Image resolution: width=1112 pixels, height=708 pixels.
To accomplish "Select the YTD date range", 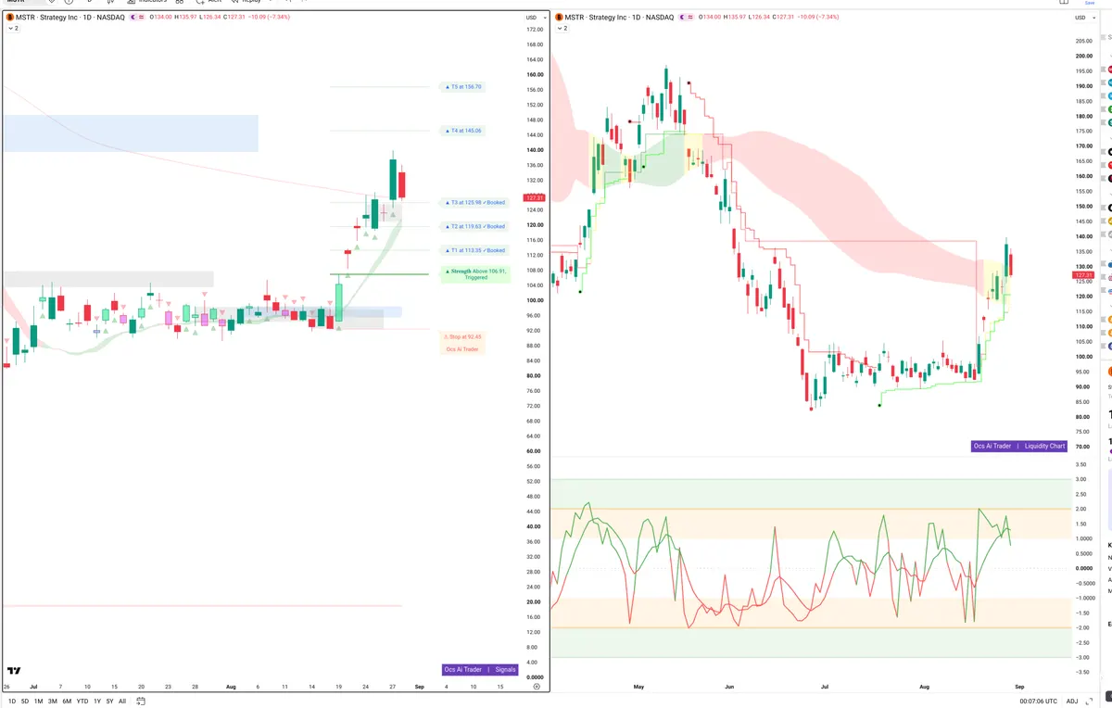I will [82, 702].
